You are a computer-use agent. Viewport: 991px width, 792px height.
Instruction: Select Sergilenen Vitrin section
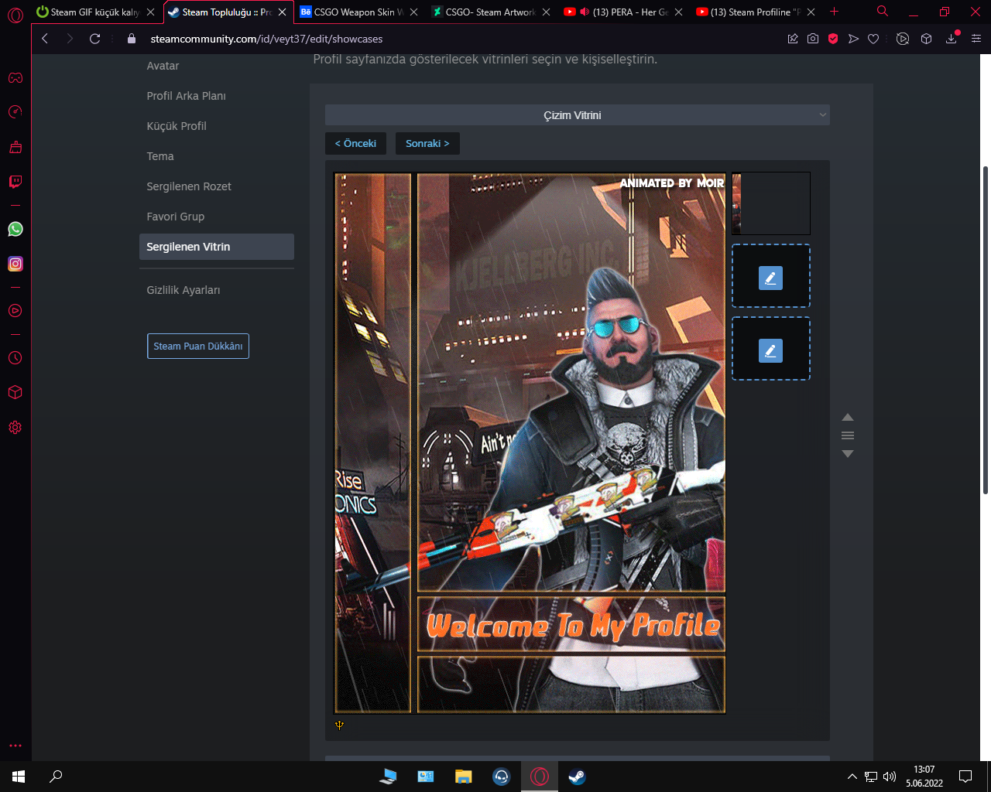tap(217, 247)
